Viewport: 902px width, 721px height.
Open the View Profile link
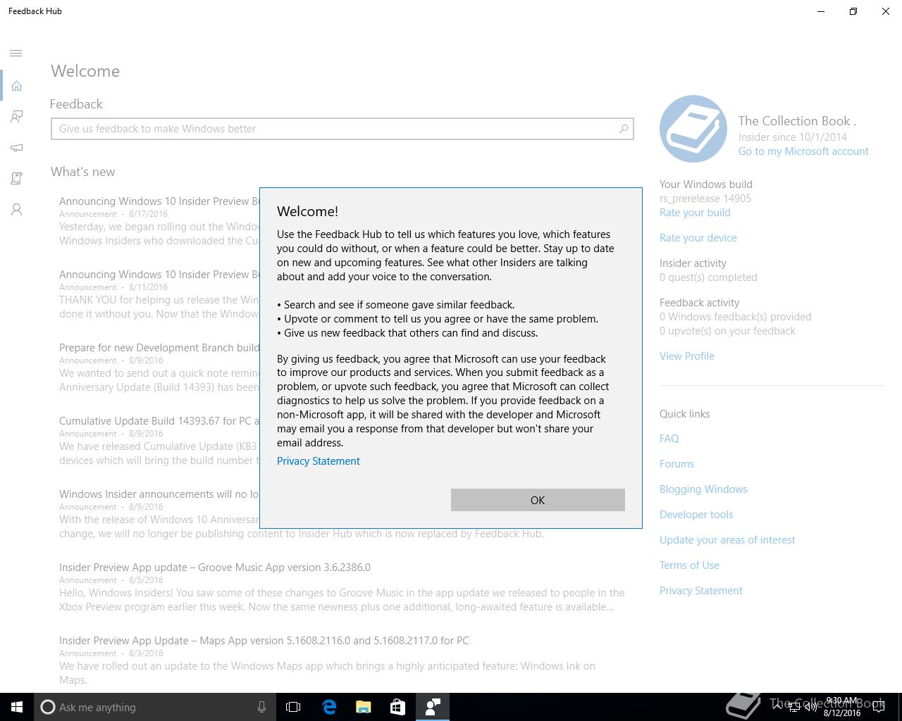tap(687, 356)
